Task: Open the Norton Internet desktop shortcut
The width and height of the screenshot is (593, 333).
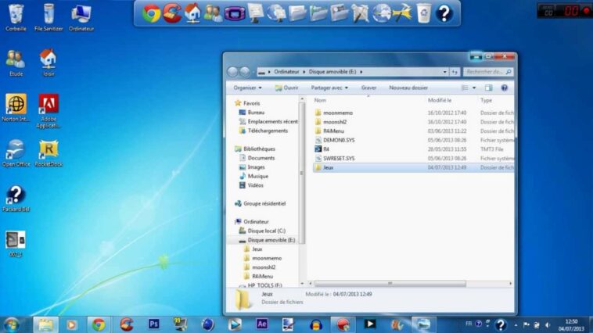Action: point(15,104)
